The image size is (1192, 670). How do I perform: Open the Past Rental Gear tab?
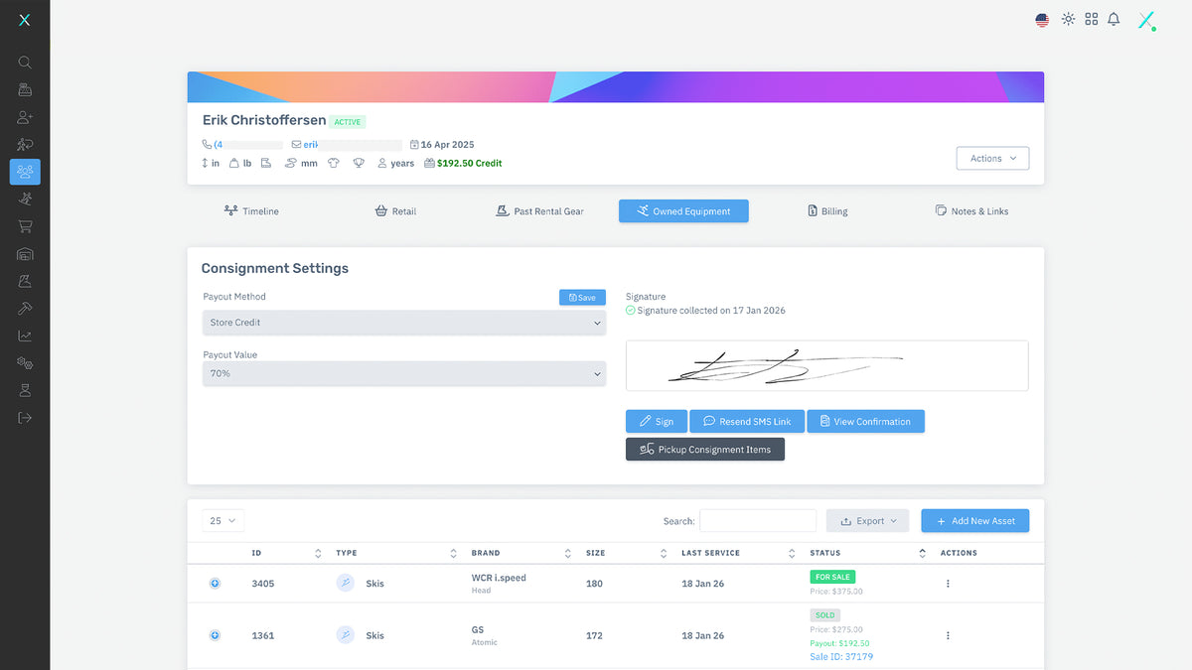[x=539, y=211]
